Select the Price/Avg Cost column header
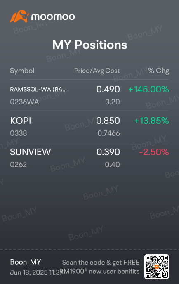This screenshot has width=179, height=284. pos(97,71)
